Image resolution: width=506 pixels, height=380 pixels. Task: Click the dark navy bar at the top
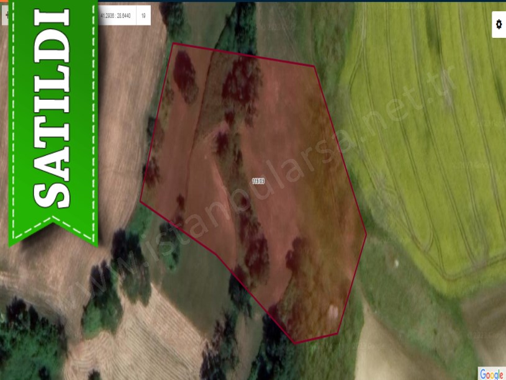tap(310, 1)
